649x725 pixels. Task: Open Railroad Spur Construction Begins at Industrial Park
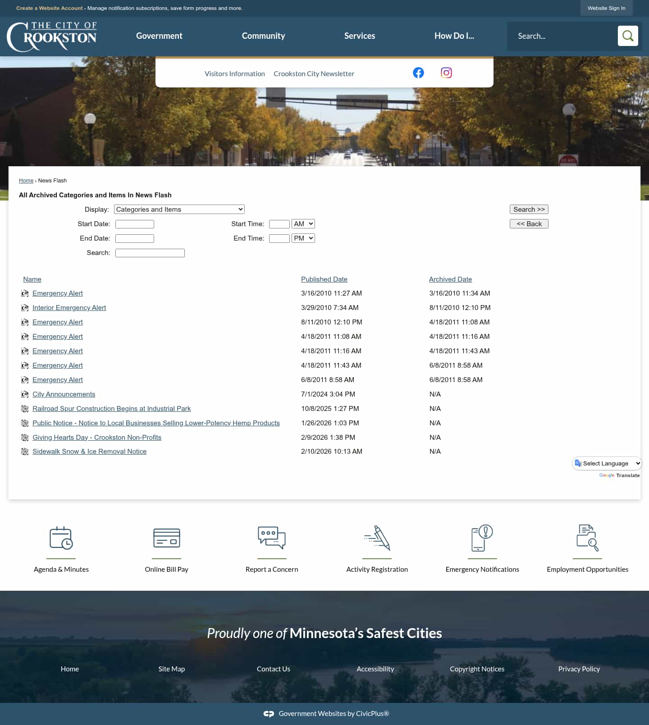(112, 408)
